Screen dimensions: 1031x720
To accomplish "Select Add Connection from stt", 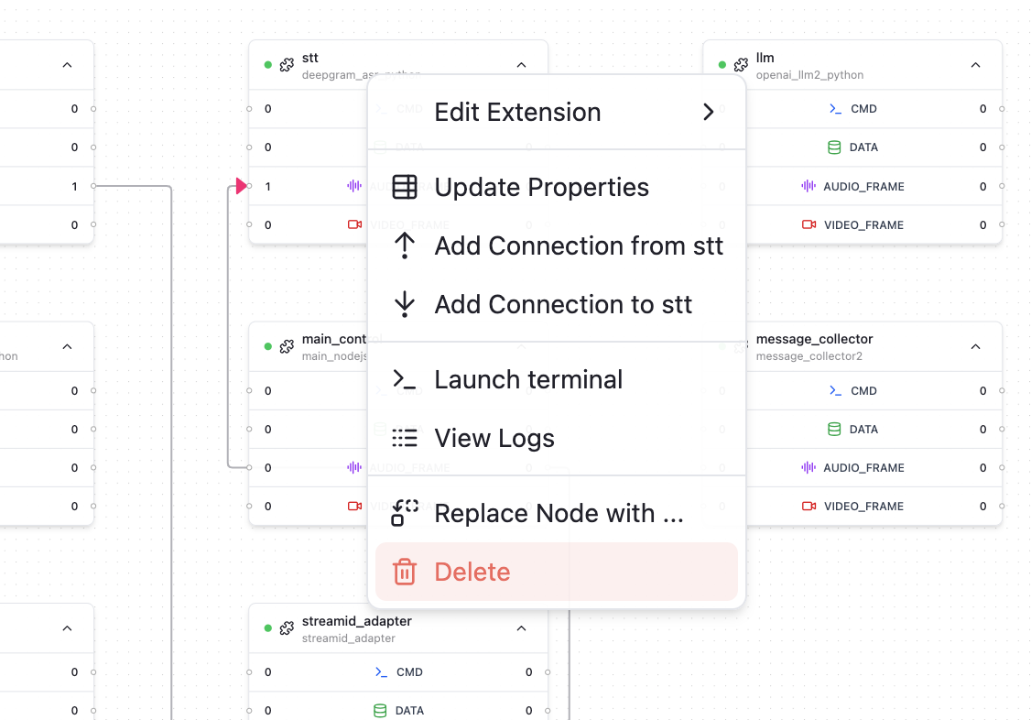I will pos(578,246).
